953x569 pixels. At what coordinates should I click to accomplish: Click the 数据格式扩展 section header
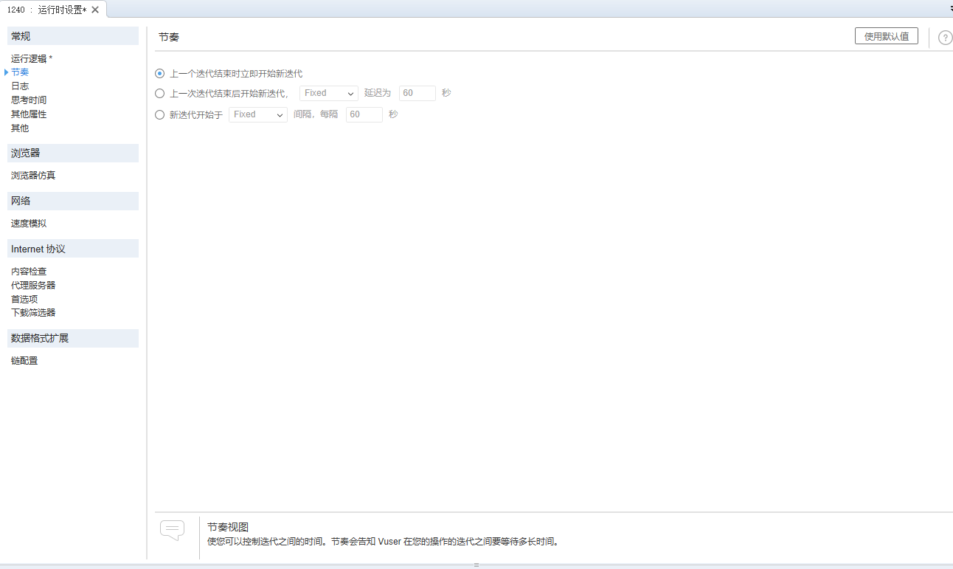[73, 338]
